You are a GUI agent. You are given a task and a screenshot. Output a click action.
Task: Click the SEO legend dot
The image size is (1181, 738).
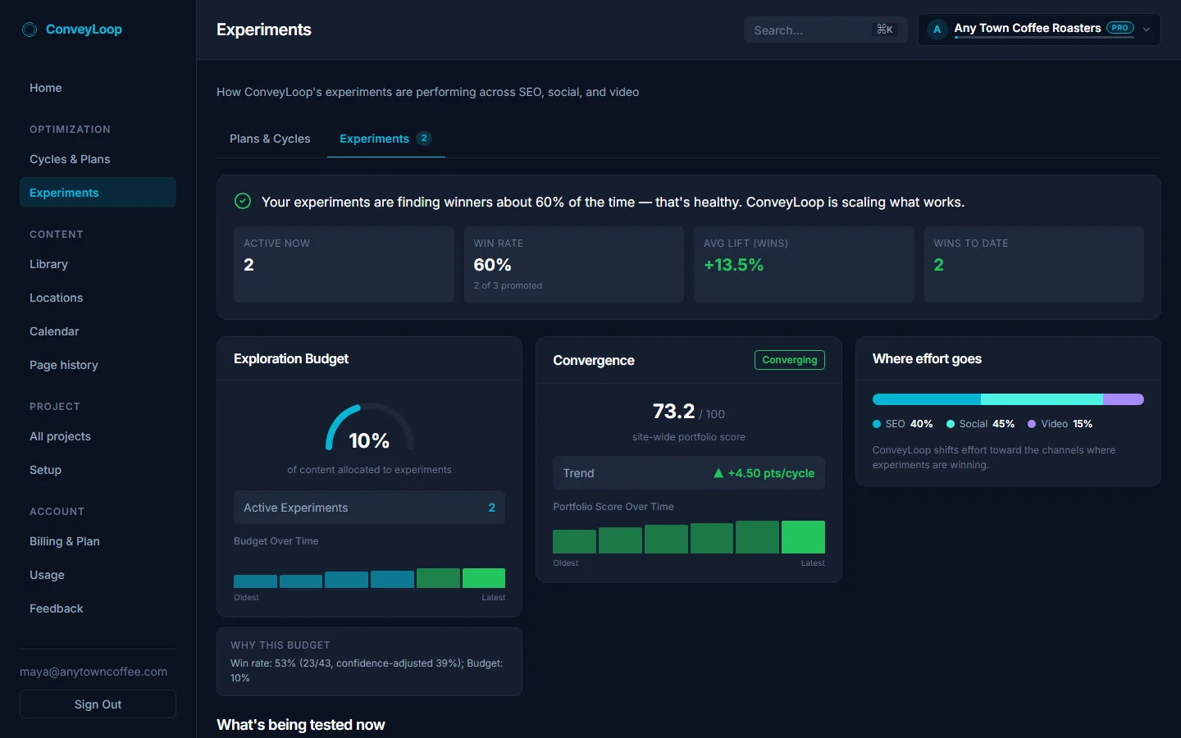pos(877,424)
